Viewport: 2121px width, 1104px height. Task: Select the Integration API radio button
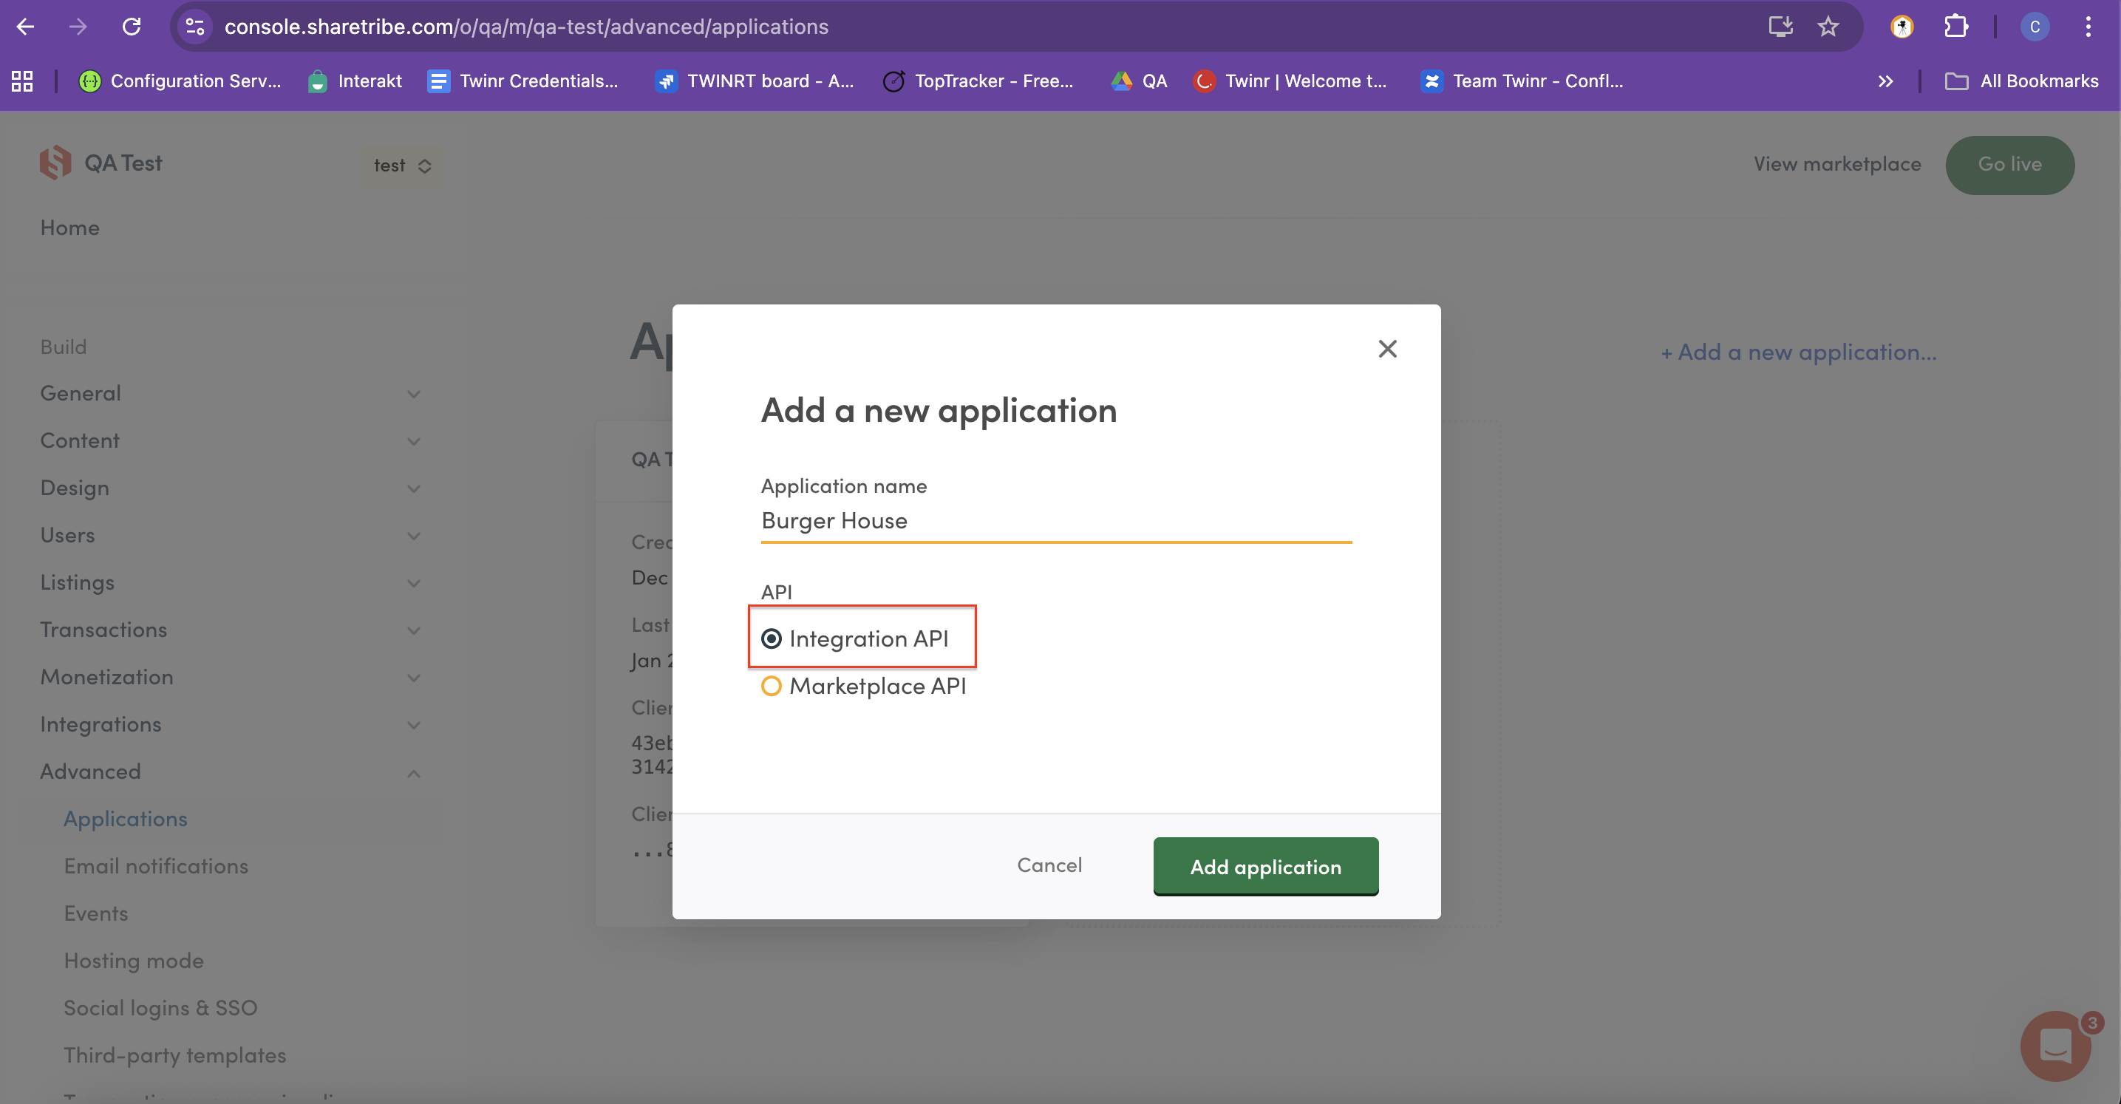pos(772,639)
